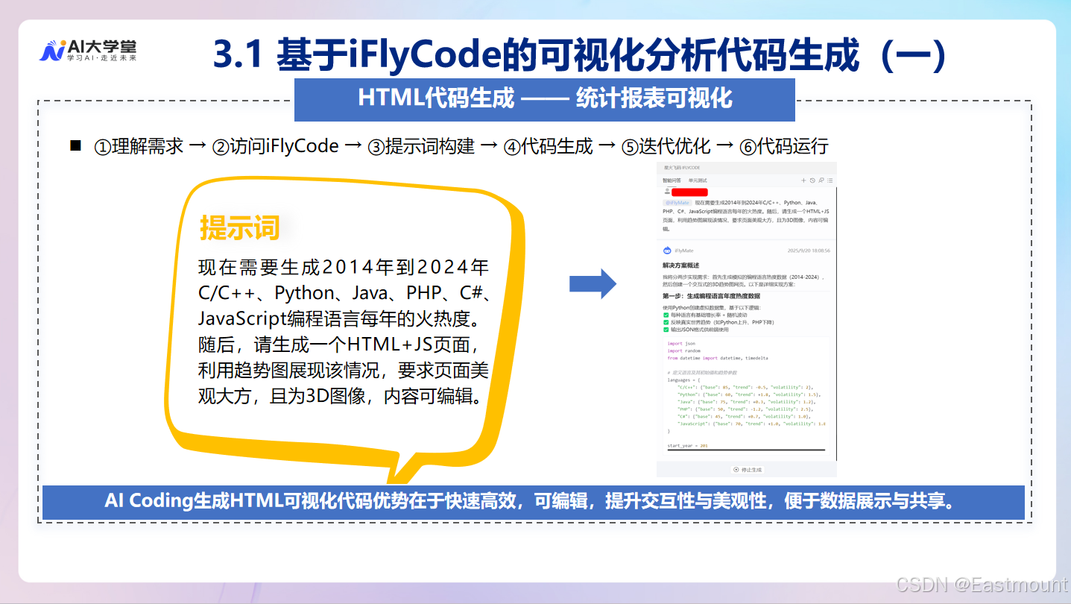Click the banner HTML代码生成 —— 统计报表可视化
Image resolution: width=1071 pixels, height=604 pixels.
tap(545, 98)
